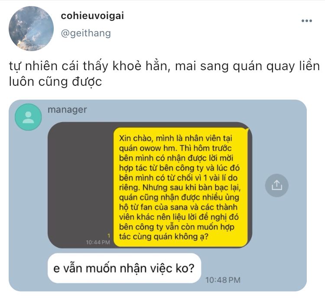Open the cloud sky profile picture
The height and width of the screenshot is (298, 325).
pos(31,29)
